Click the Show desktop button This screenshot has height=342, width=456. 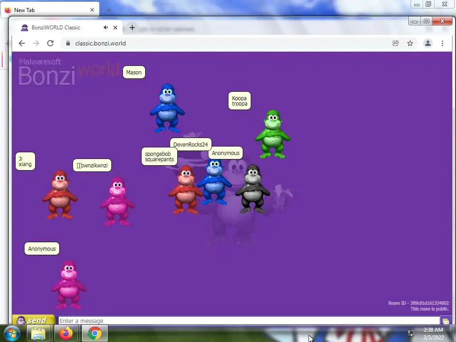[x=453, y=333]
